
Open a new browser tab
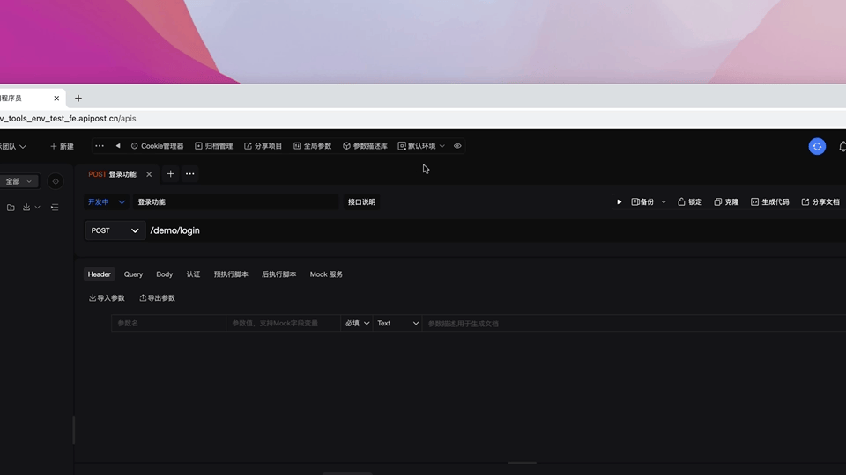78,99
